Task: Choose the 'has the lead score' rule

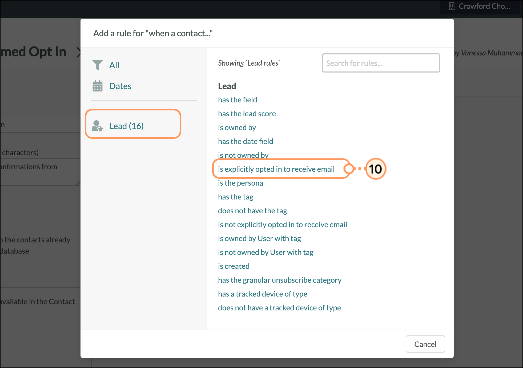Action: (247, 114)
